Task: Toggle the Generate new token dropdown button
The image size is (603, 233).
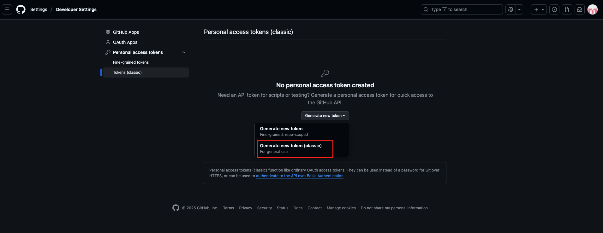Action: tap(325, 116)
